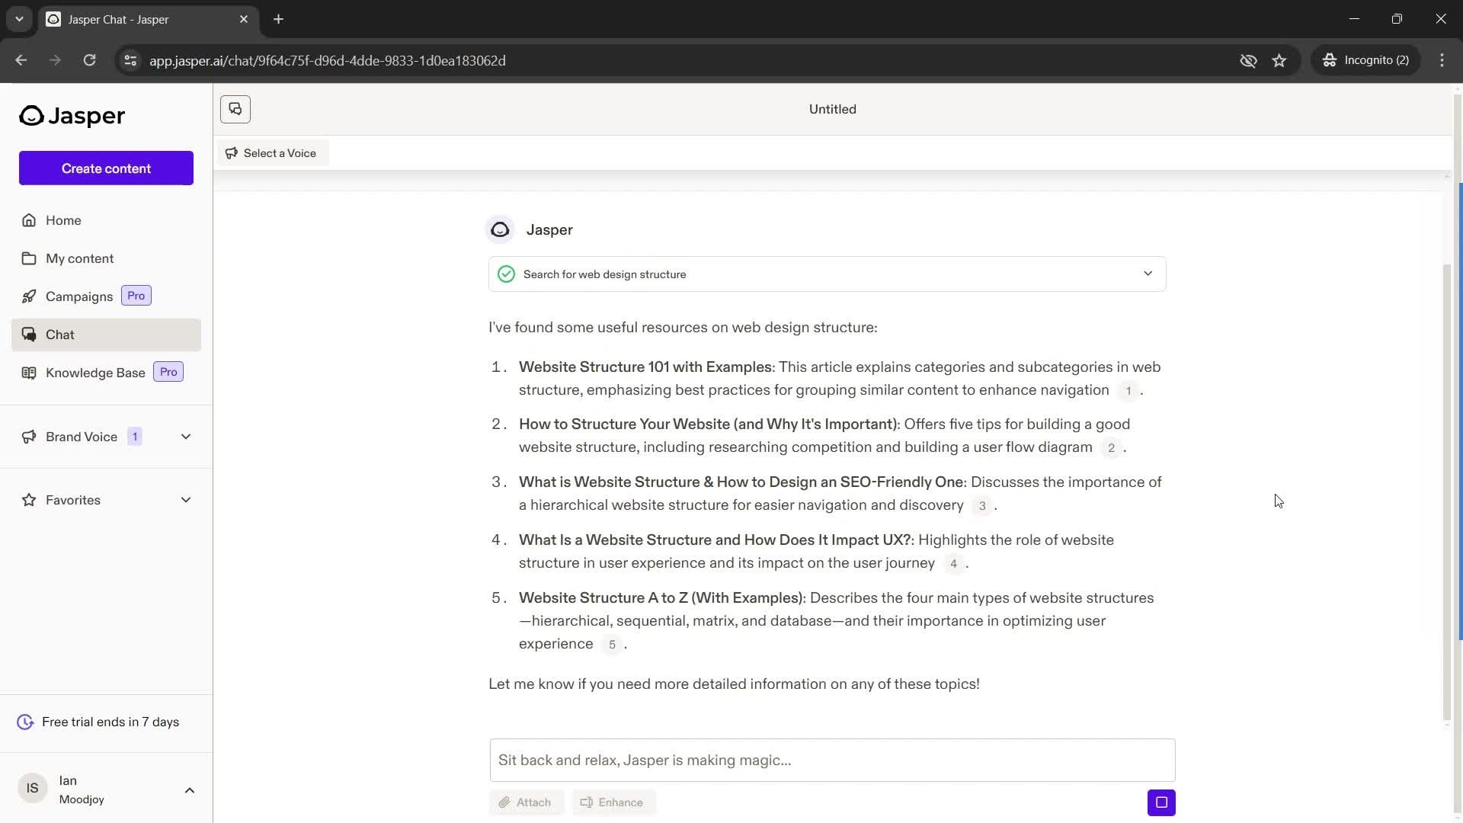Click the Brand Voice count badge

[135, 437]
